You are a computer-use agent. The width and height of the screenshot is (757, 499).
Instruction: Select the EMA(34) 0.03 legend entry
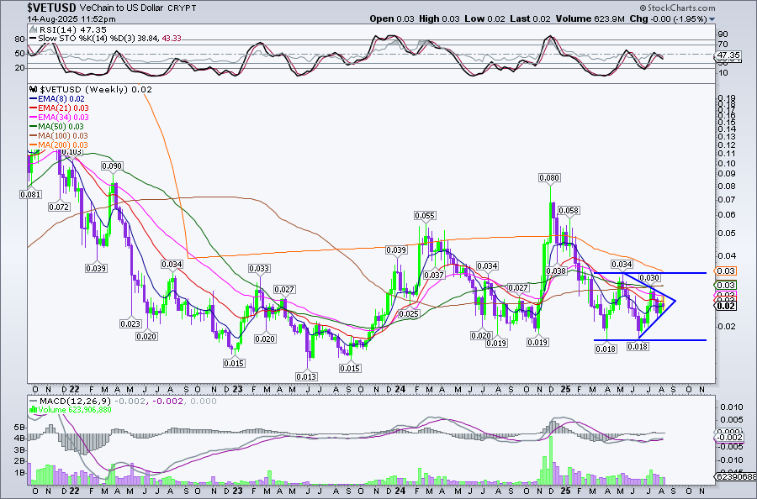(59, 117)
